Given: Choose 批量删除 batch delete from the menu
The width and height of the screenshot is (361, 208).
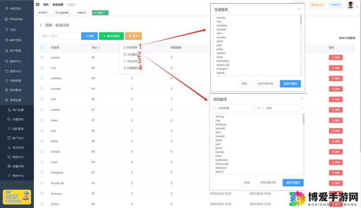Looking at the screenshot, I should click(x=131, y=68).
